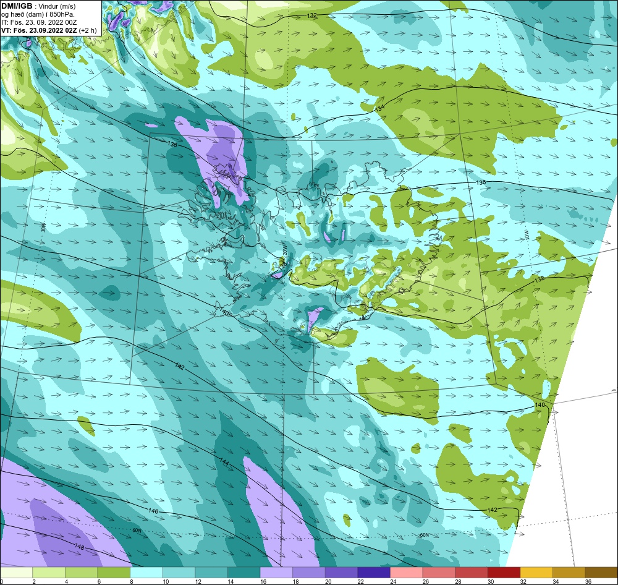
Task: Select the legend scale value 30
Action: click(x=491, y=581)
